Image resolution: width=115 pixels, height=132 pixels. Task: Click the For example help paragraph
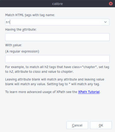click(57, 69)
